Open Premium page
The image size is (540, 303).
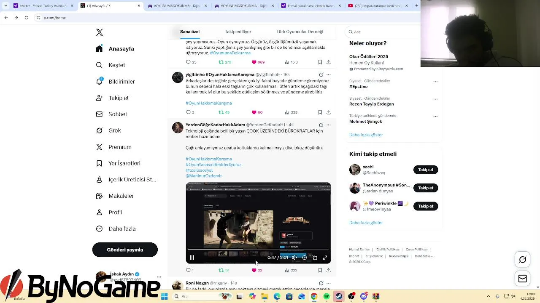tap(113, 147)
